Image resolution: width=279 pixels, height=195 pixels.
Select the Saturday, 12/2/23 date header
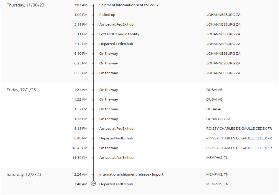click(x=24, y=175)
